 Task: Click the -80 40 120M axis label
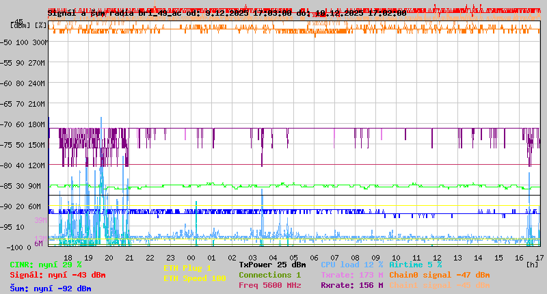point(23,165)
